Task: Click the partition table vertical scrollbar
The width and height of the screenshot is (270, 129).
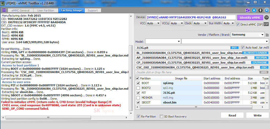Action: [x=267, y=87]
